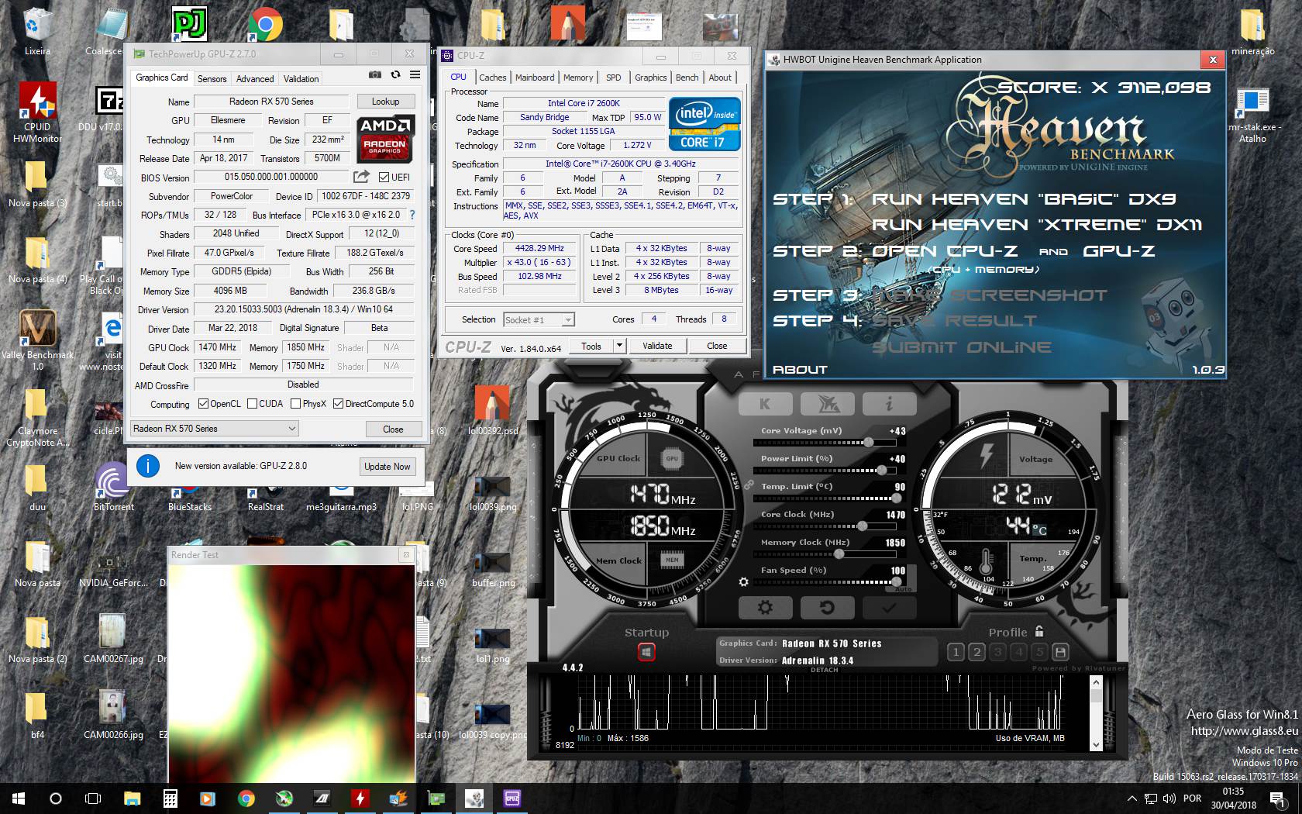1302x814 pixels.
Task: Toggle the fan speed Auto button
Action: [903, 589]
